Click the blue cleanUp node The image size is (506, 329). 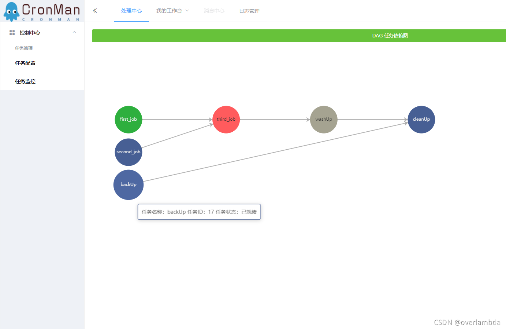pos(421,120)
